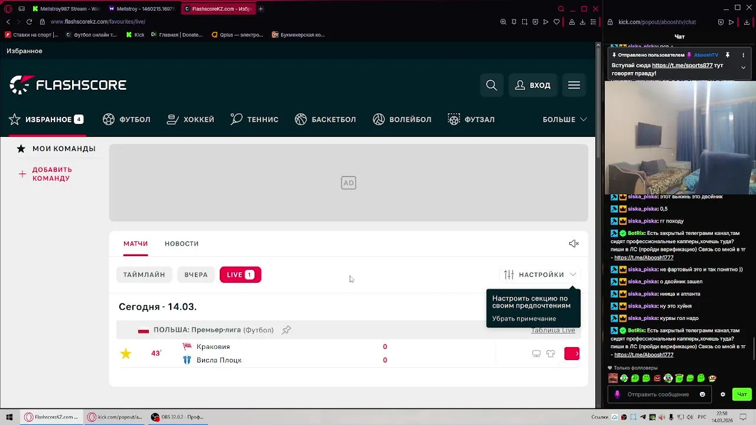Viewport: 756px width, 425px height.
Task: Go to ТЕННИС section
Action: [x=255, y=119]
